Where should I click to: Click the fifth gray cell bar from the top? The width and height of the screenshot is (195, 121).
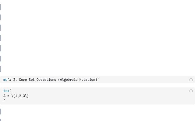[x=1, y=48]
